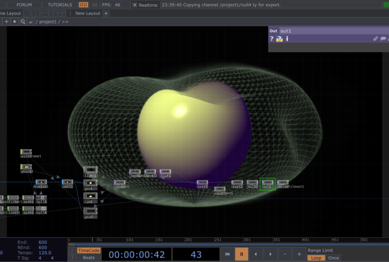Click the home network icon in path bar
The image size is (389, 262).
point(31,22)
